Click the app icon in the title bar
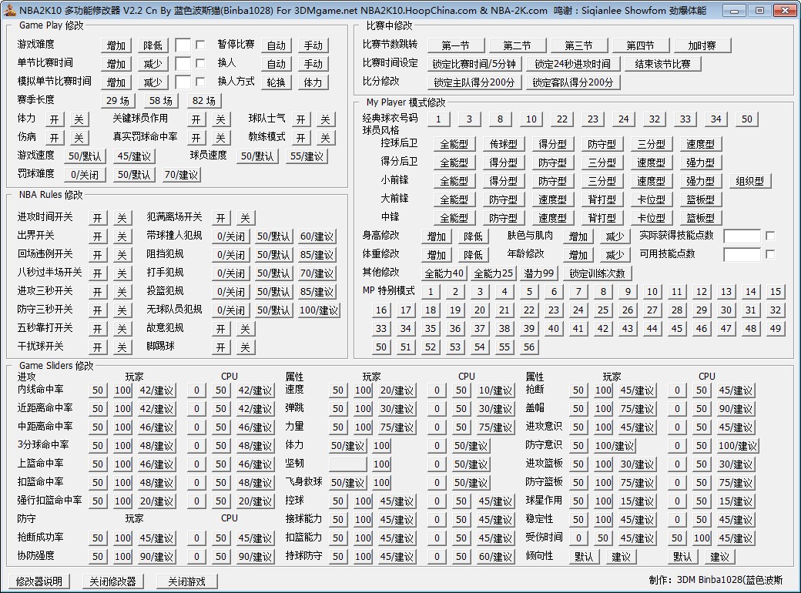This screenshot has height=593, width=801. pos(9,10)
